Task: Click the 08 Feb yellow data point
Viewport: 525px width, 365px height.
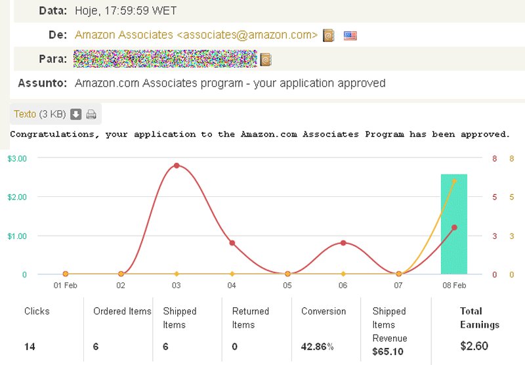Action: coord(454,181)
